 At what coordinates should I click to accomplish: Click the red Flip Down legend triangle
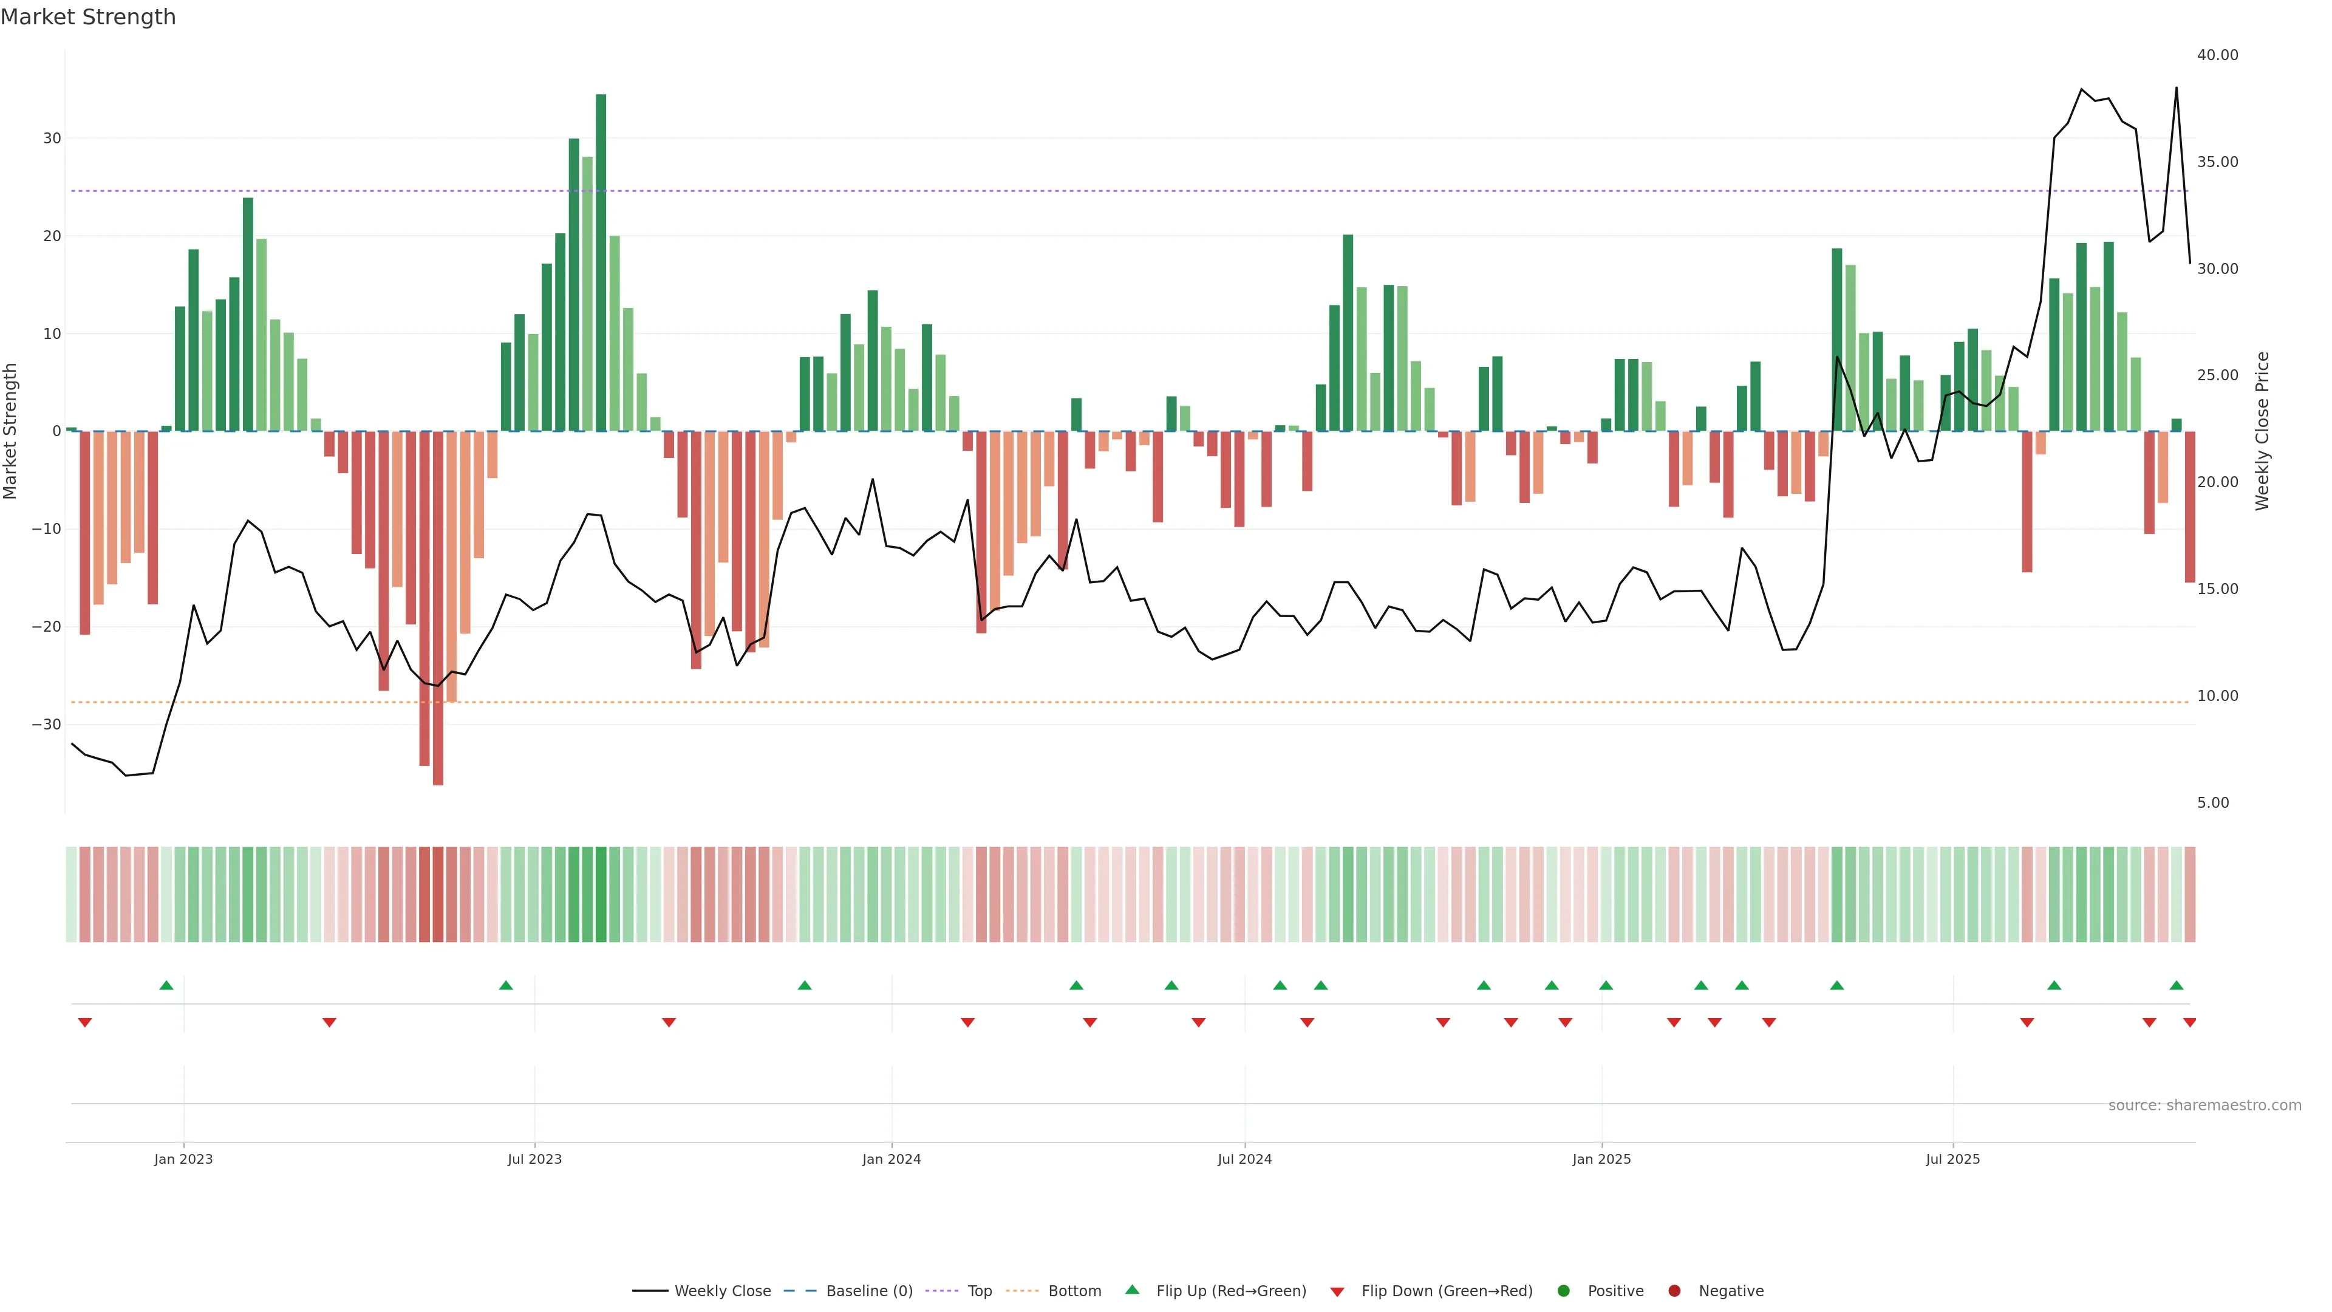coord(1337,1291)
